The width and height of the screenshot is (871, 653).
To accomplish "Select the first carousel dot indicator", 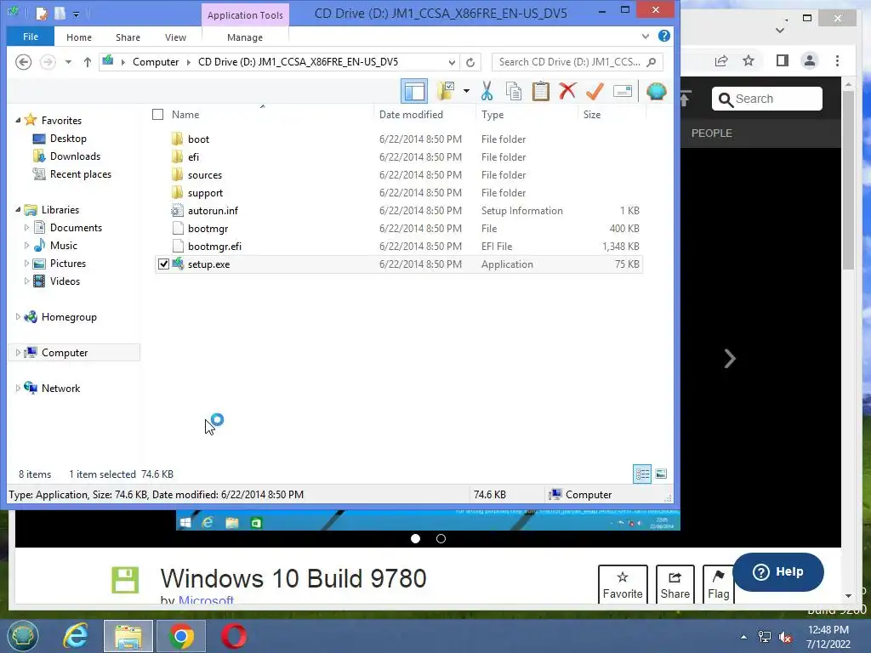I will pyautogui.click(x=415, y=538).
